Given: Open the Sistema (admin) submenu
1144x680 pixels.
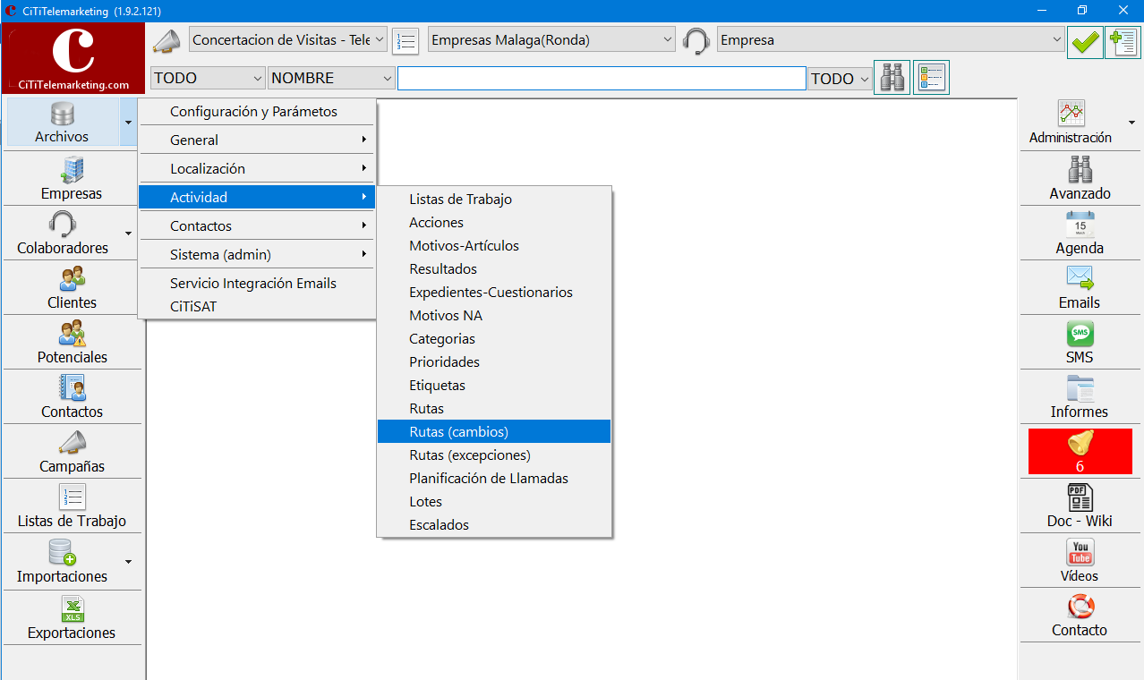Looking at the screenshot, I should tap(257, 255).
